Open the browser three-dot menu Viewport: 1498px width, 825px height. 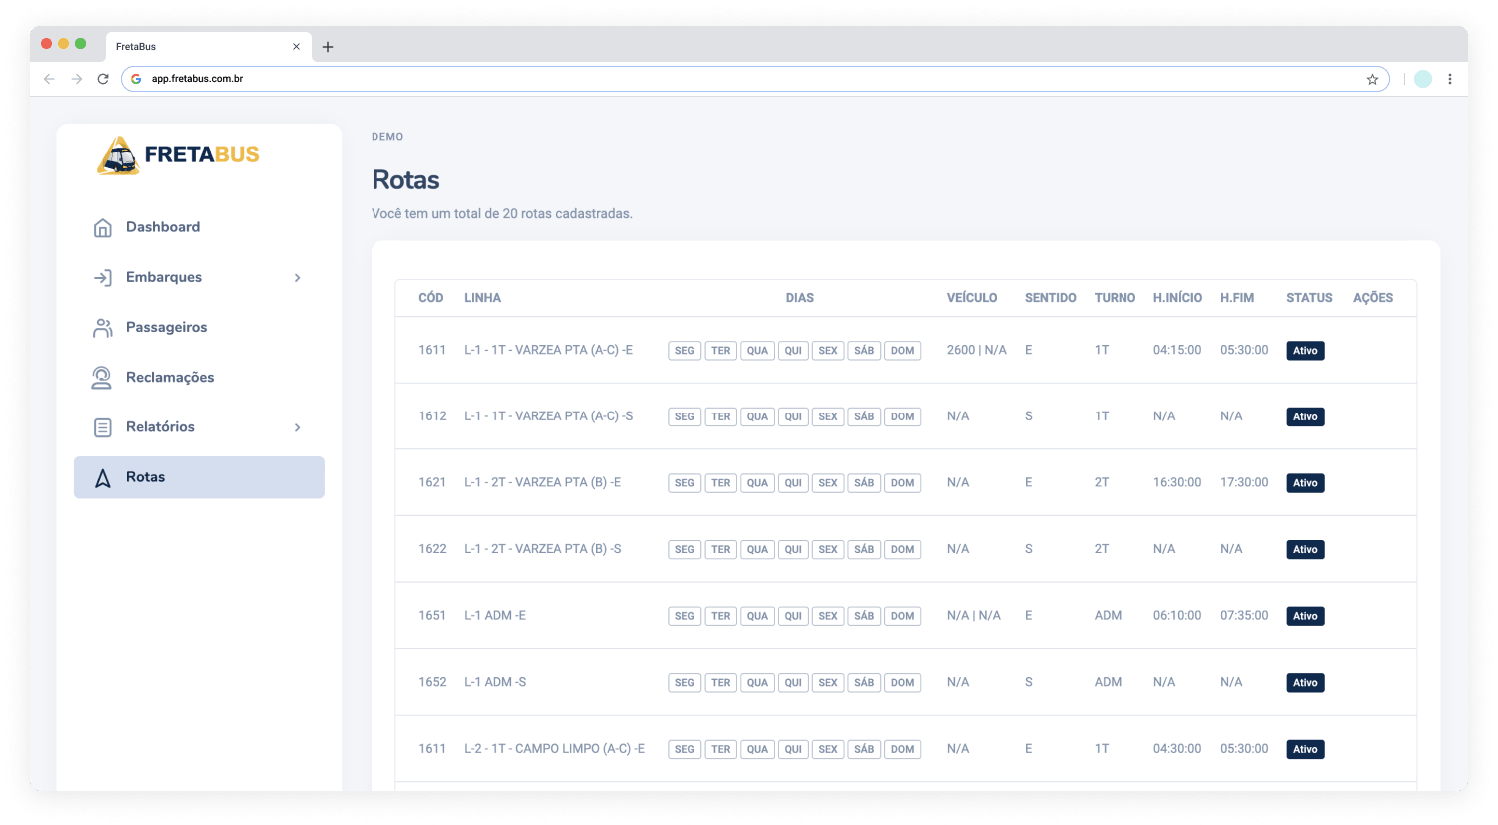(x=1450, y=79)
